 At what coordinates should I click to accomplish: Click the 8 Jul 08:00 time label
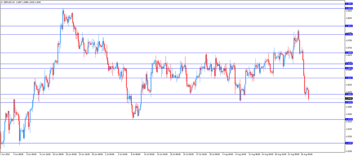coord(136,155)
